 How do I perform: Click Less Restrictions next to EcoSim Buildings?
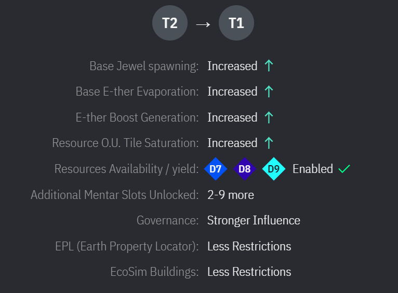tap(249, 272)
